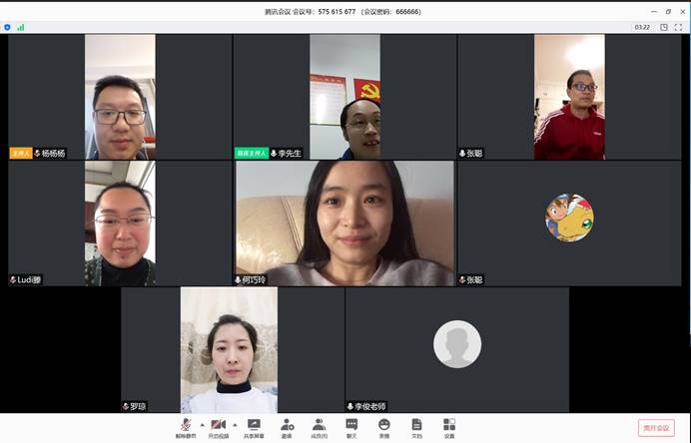Viewport: 691px width, 443px height.
Task: Click the red Leave Meeting button
Action: (x=656, y=427)
